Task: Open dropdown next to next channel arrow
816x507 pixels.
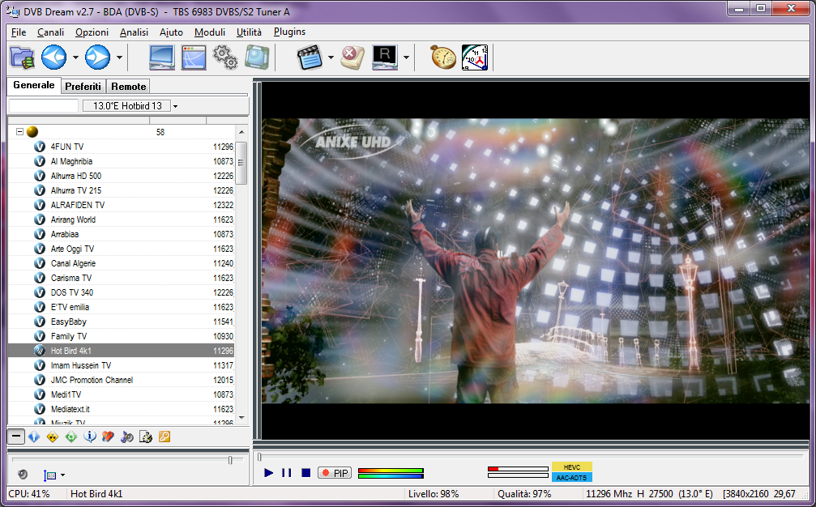Action: click(x=119, y=58)
